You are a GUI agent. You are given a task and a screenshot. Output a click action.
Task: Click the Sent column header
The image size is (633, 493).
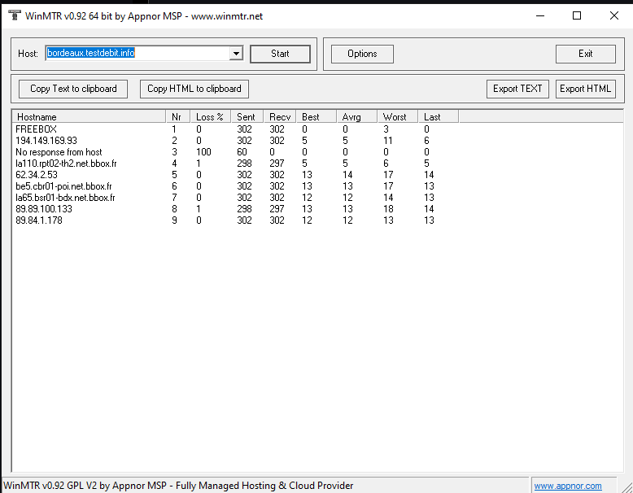coord(247,116)
